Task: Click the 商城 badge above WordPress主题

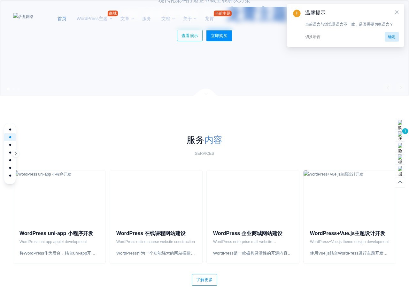Action: coord(113,13)
